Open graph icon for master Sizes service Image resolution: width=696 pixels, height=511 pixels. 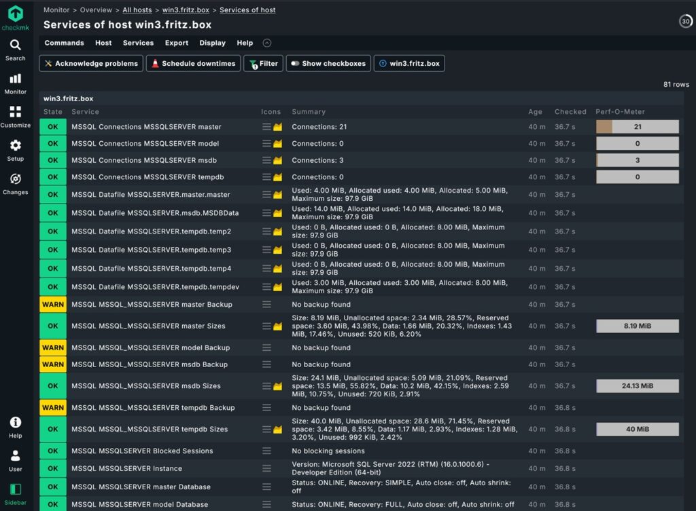(x=278, y=326)
